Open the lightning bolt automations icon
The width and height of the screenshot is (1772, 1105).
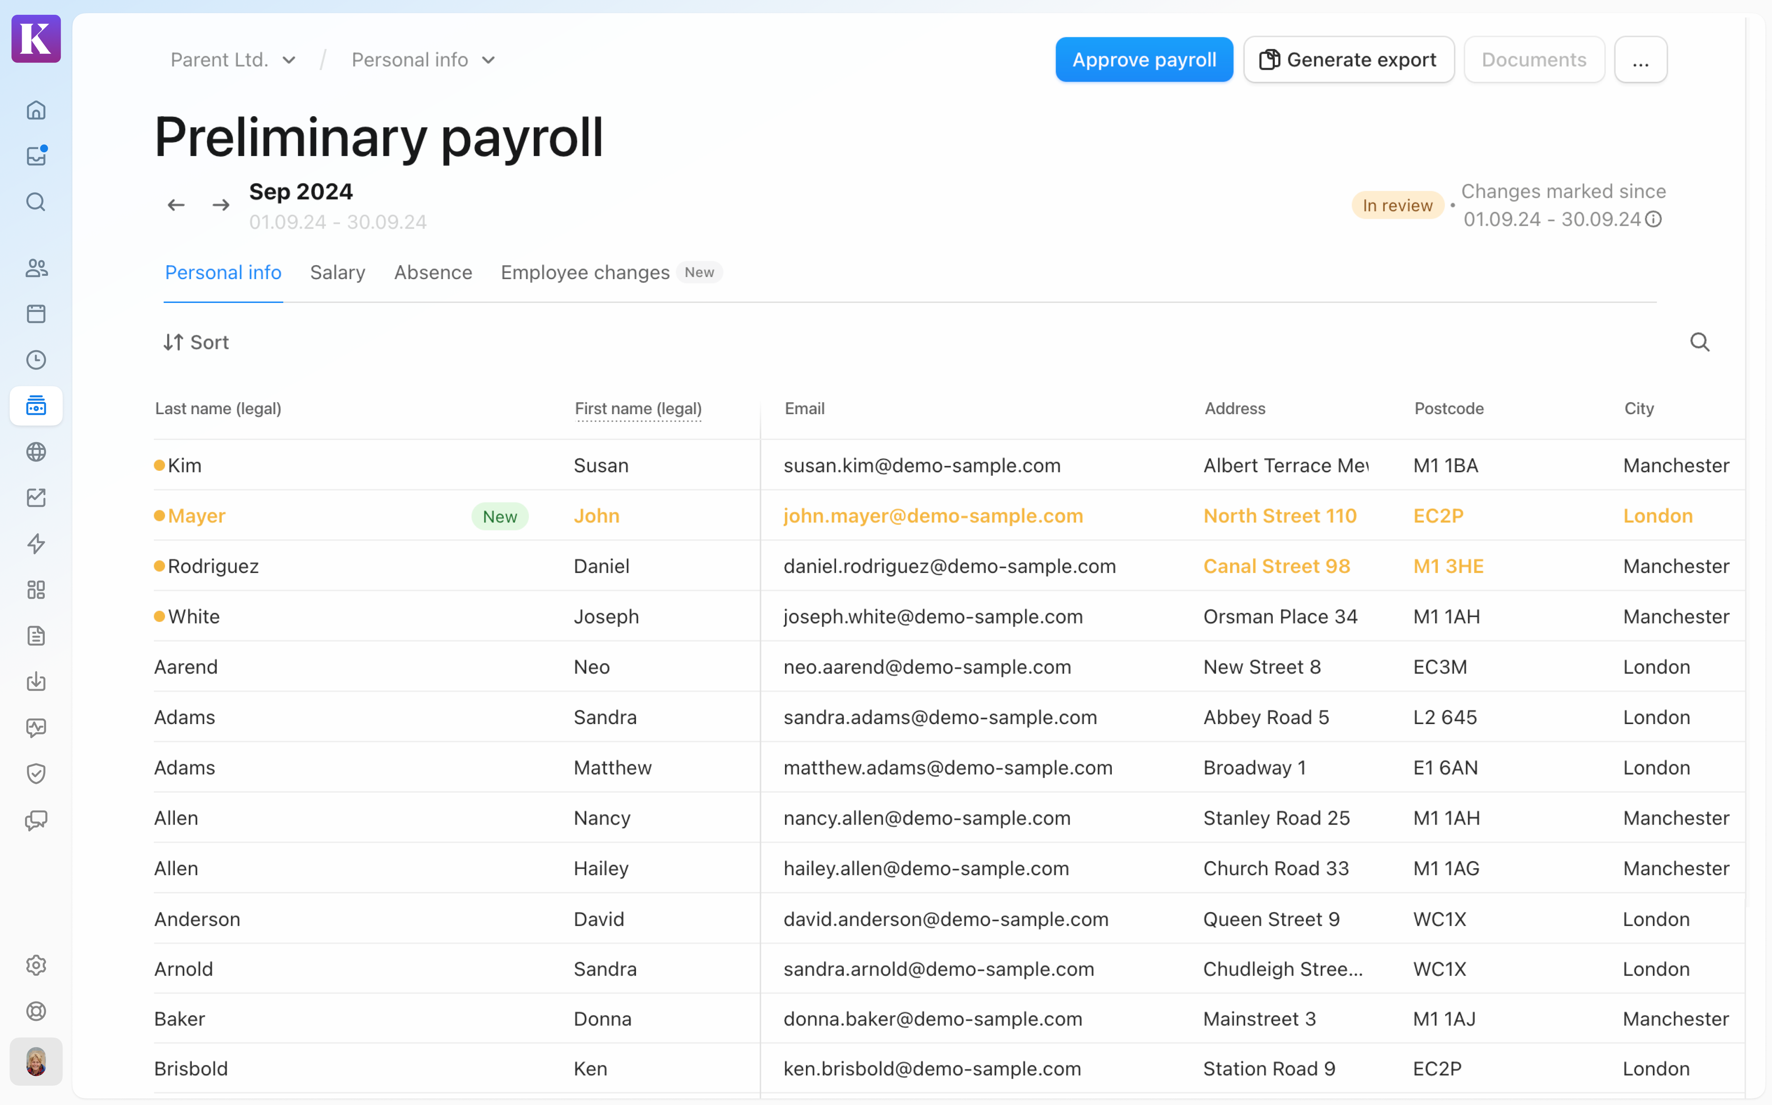pos(36,544)
